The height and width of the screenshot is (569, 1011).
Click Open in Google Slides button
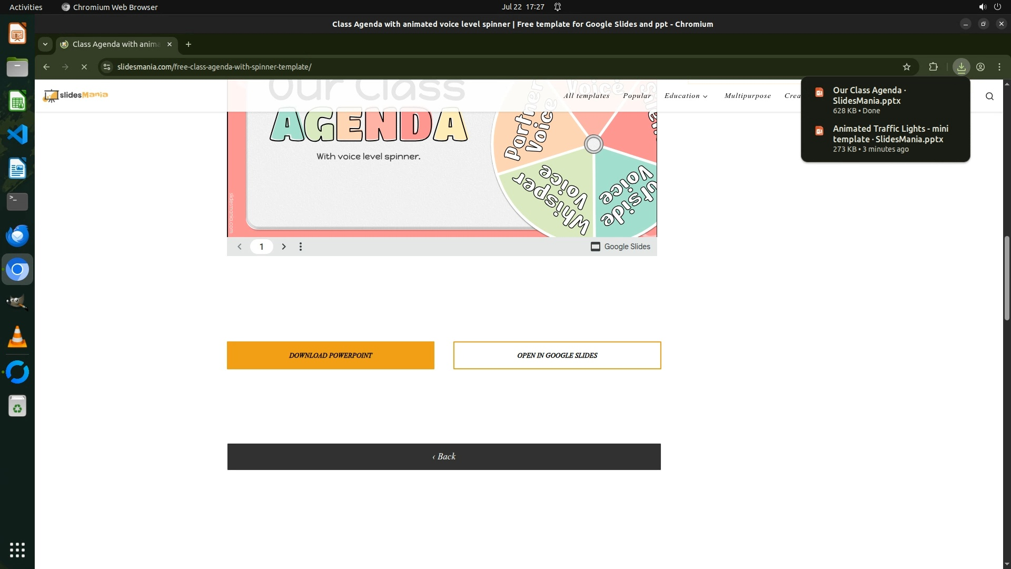557,356
